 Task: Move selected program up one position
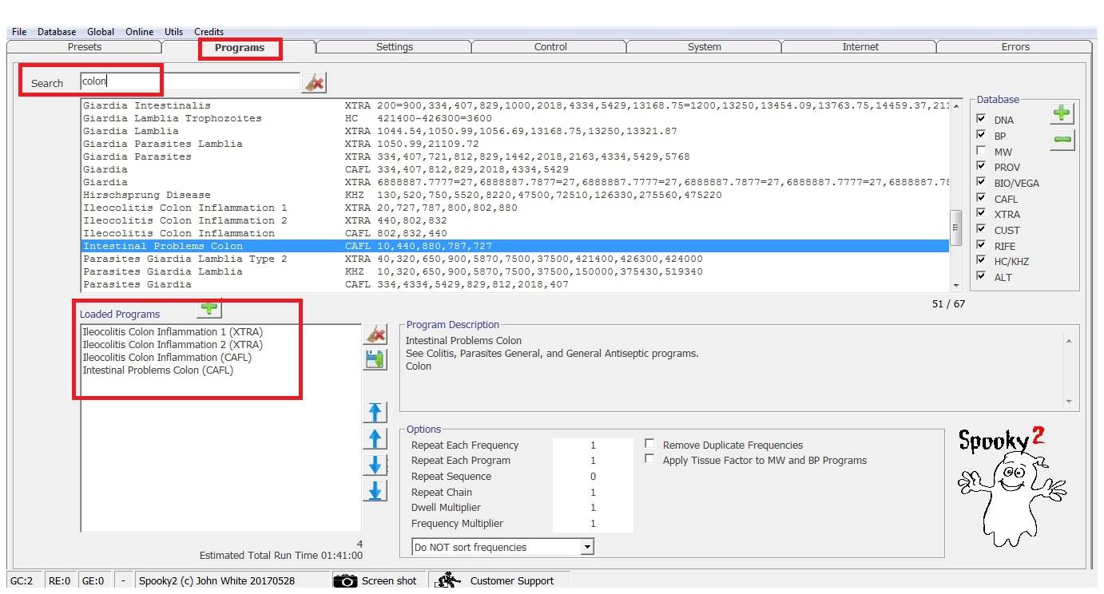(375, 438)
